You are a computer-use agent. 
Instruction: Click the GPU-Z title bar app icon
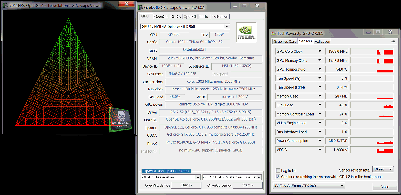pos(274,33)
